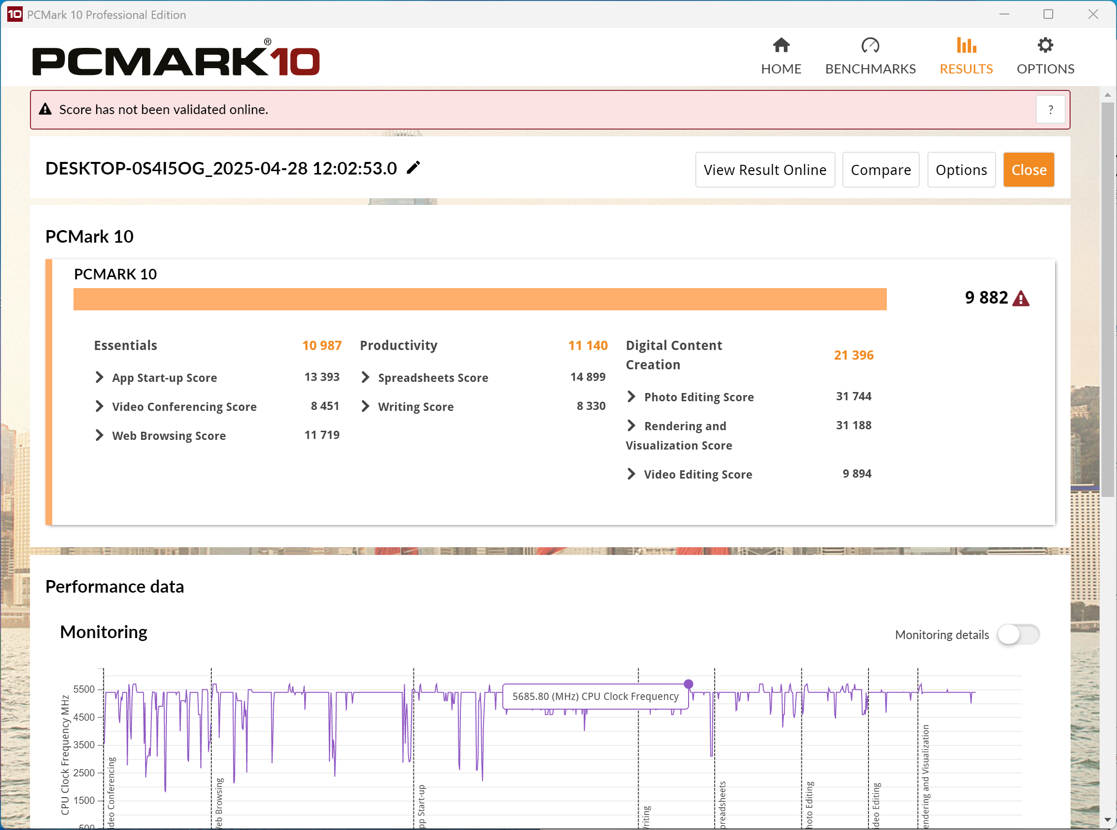Viewport: 1117px width, 830px height.
Task: Open the result Options button
Action: click(x=961, y=170)
